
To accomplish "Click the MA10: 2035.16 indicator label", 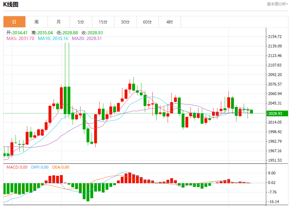I will point(53,38).
